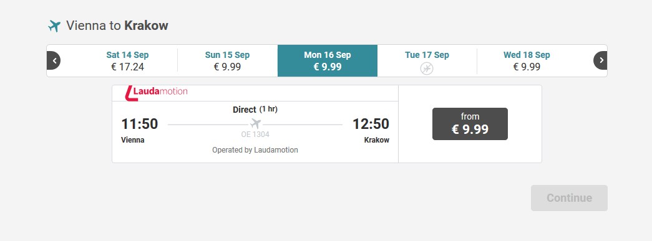The height and width of the screenshot is (241, 652).
Task: Click the Operated by Laudamotion text
Action: point(255,149)
